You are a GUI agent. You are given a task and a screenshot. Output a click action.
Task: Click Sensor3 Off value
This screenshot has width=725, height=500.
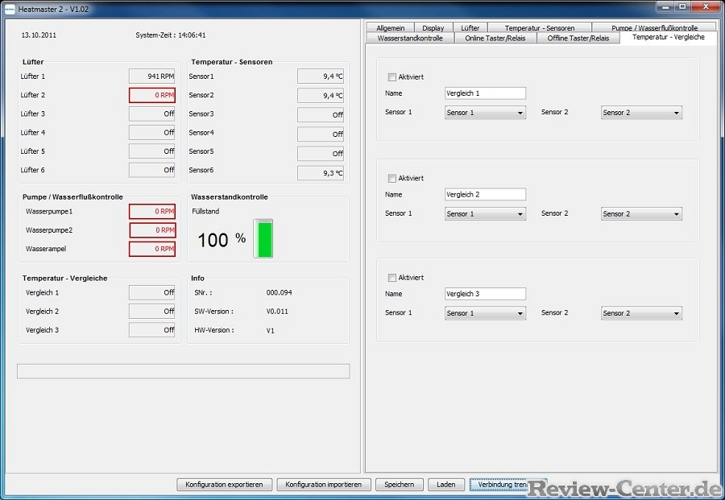(x=321, y=115)
